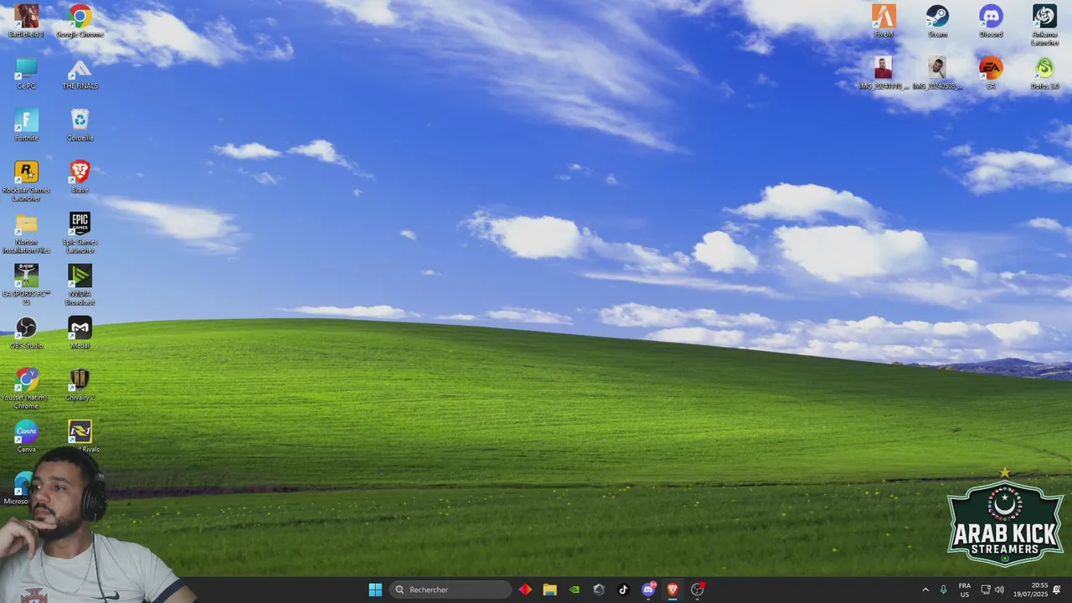Select the Marvel Rivals desktop shortcut
The height and width of the screenshot is (603, 1072).
[80, 436]
